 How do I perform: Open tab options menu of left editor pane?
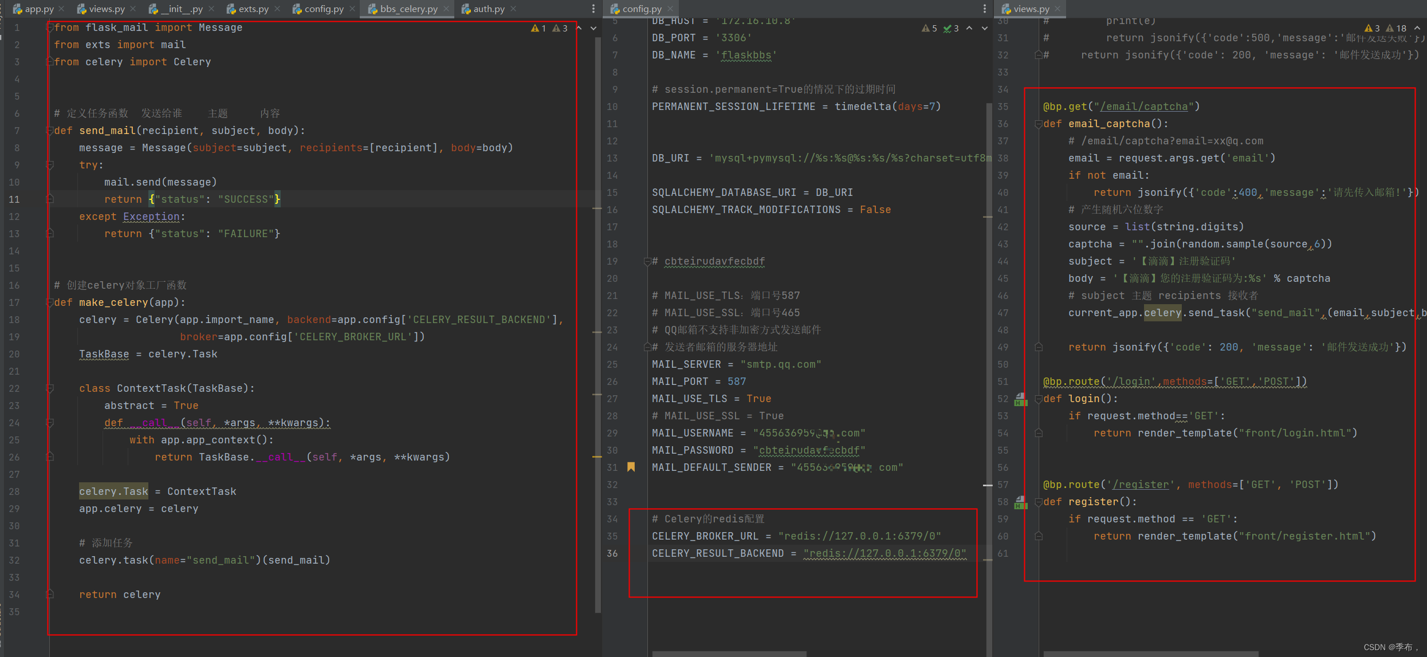pyautogui.click(x=593, y=9)
